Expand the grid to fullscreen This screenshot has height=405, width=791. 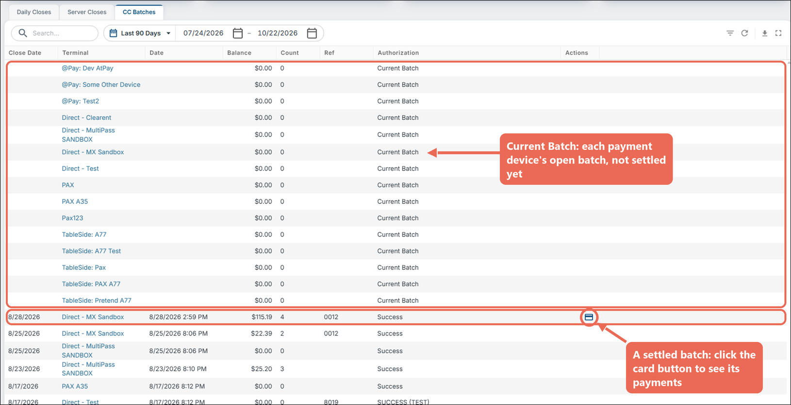(778, 33)
